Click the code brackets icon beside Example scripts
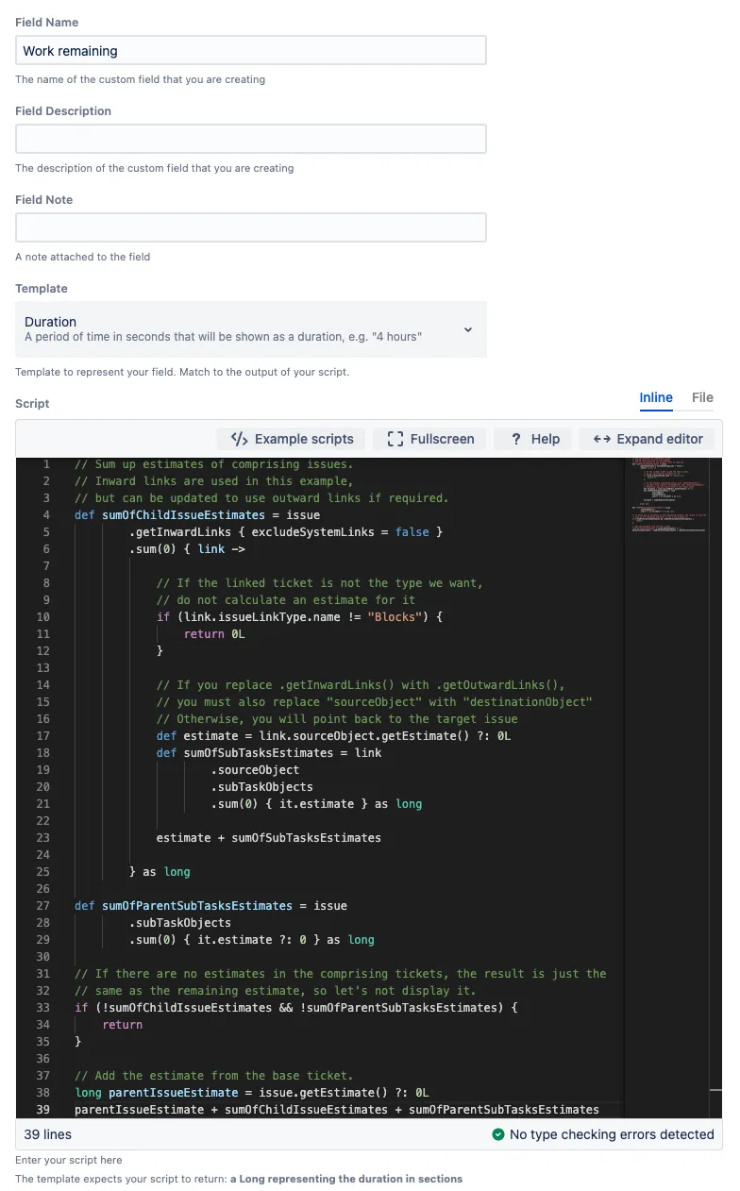740x1191 pixels. coord(240,439)
